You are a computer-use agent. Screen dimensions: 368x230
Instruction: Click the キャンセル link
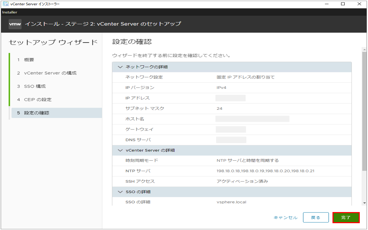[x=286, y=218]
